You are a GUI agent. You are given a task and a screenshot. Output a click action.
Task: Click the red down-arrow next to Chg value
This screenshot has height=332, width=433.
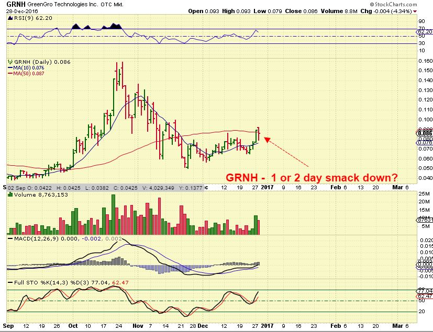[415, 12]
